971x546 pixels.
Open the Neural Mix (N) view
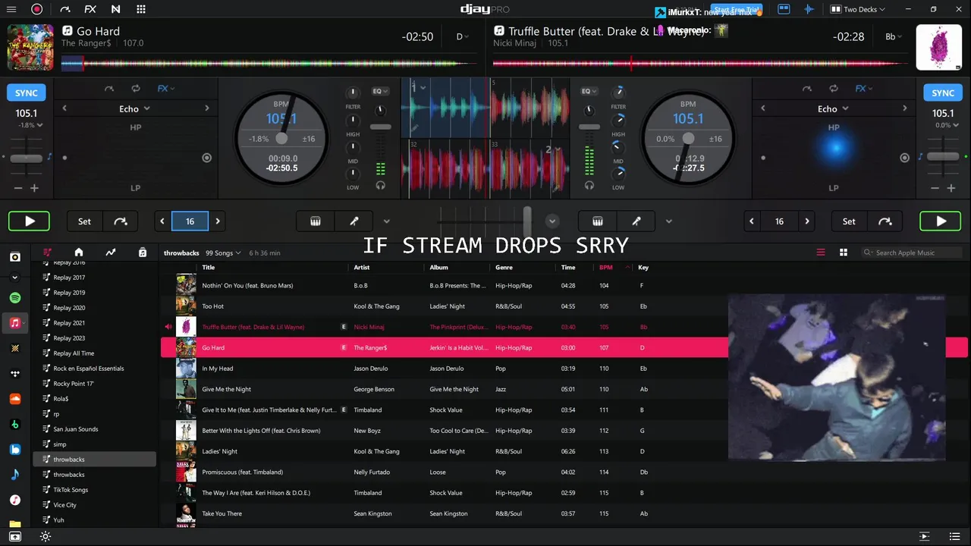click(115, 9)
